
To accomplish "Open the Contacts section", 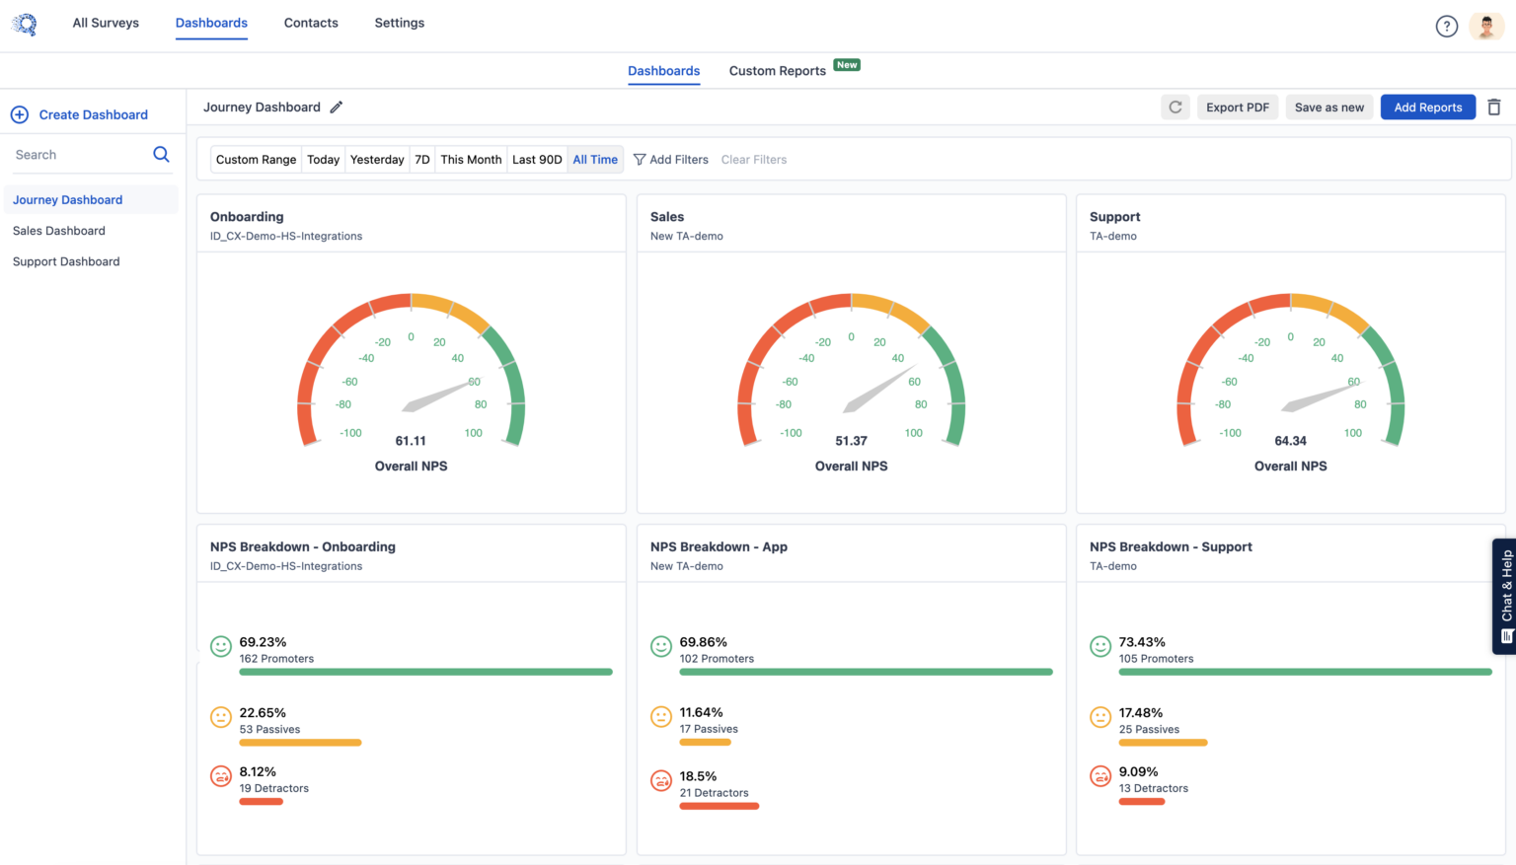I will [311, 22].
